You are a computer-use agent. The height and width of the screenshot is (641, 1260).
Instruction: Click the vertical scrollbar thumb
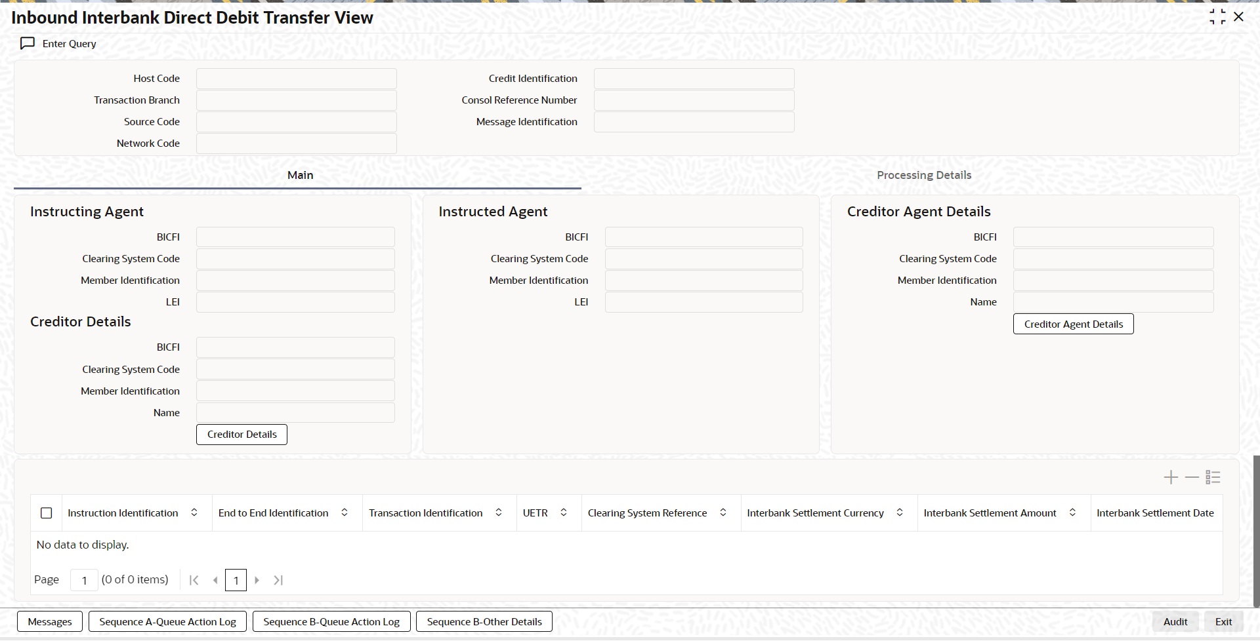coord(1256,531)
